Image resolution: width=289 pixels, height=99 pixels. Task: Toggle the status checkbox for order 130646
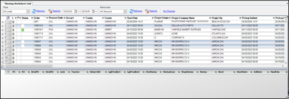point(23,46)
